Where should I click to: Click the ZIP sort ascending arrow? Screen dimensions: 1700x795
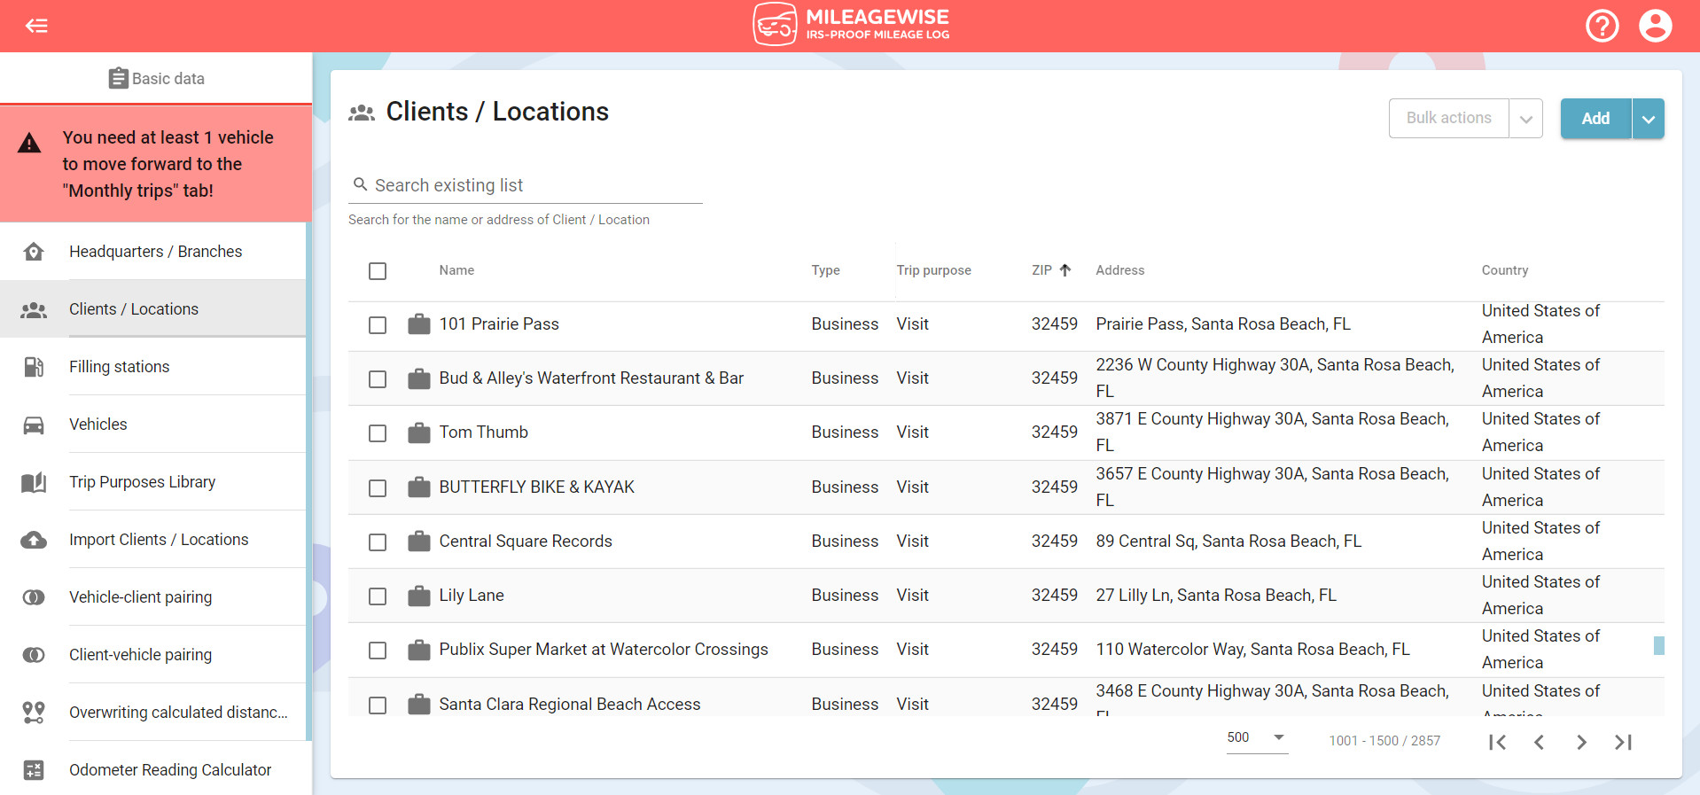(1065, 270)
